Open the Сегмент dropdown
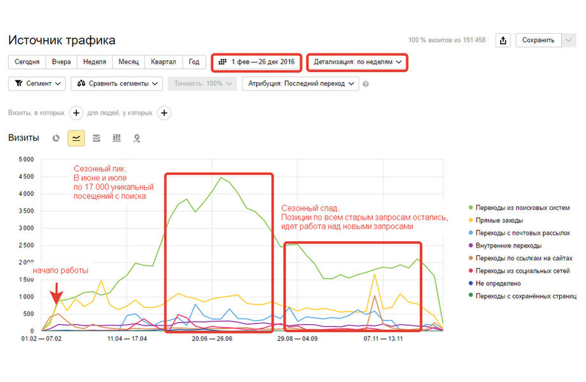This screenshot has height=382, width=586. point(37,83)
